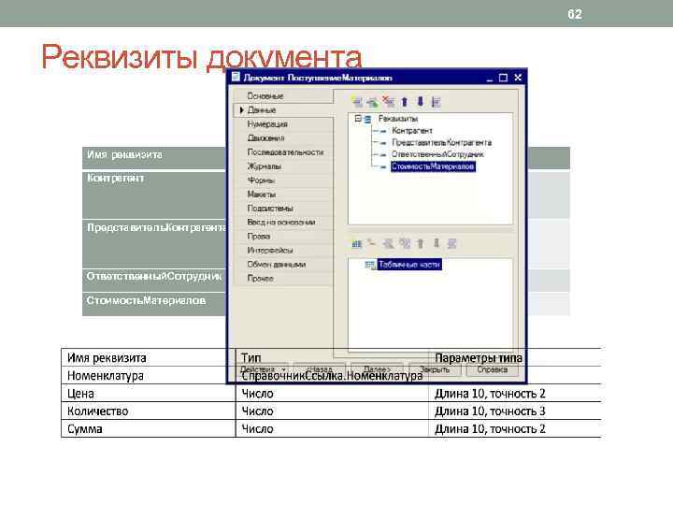Screen dimensions: 673x505
Task: Move attribute down with the upper toolbar arrow
Action: 421,101
